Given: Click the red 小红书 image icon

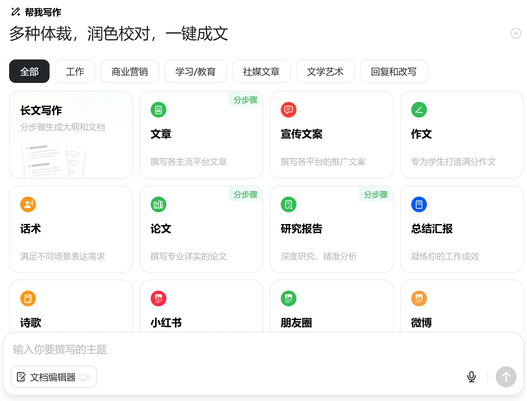Looking at the screenshot, I should coord(158,298).
